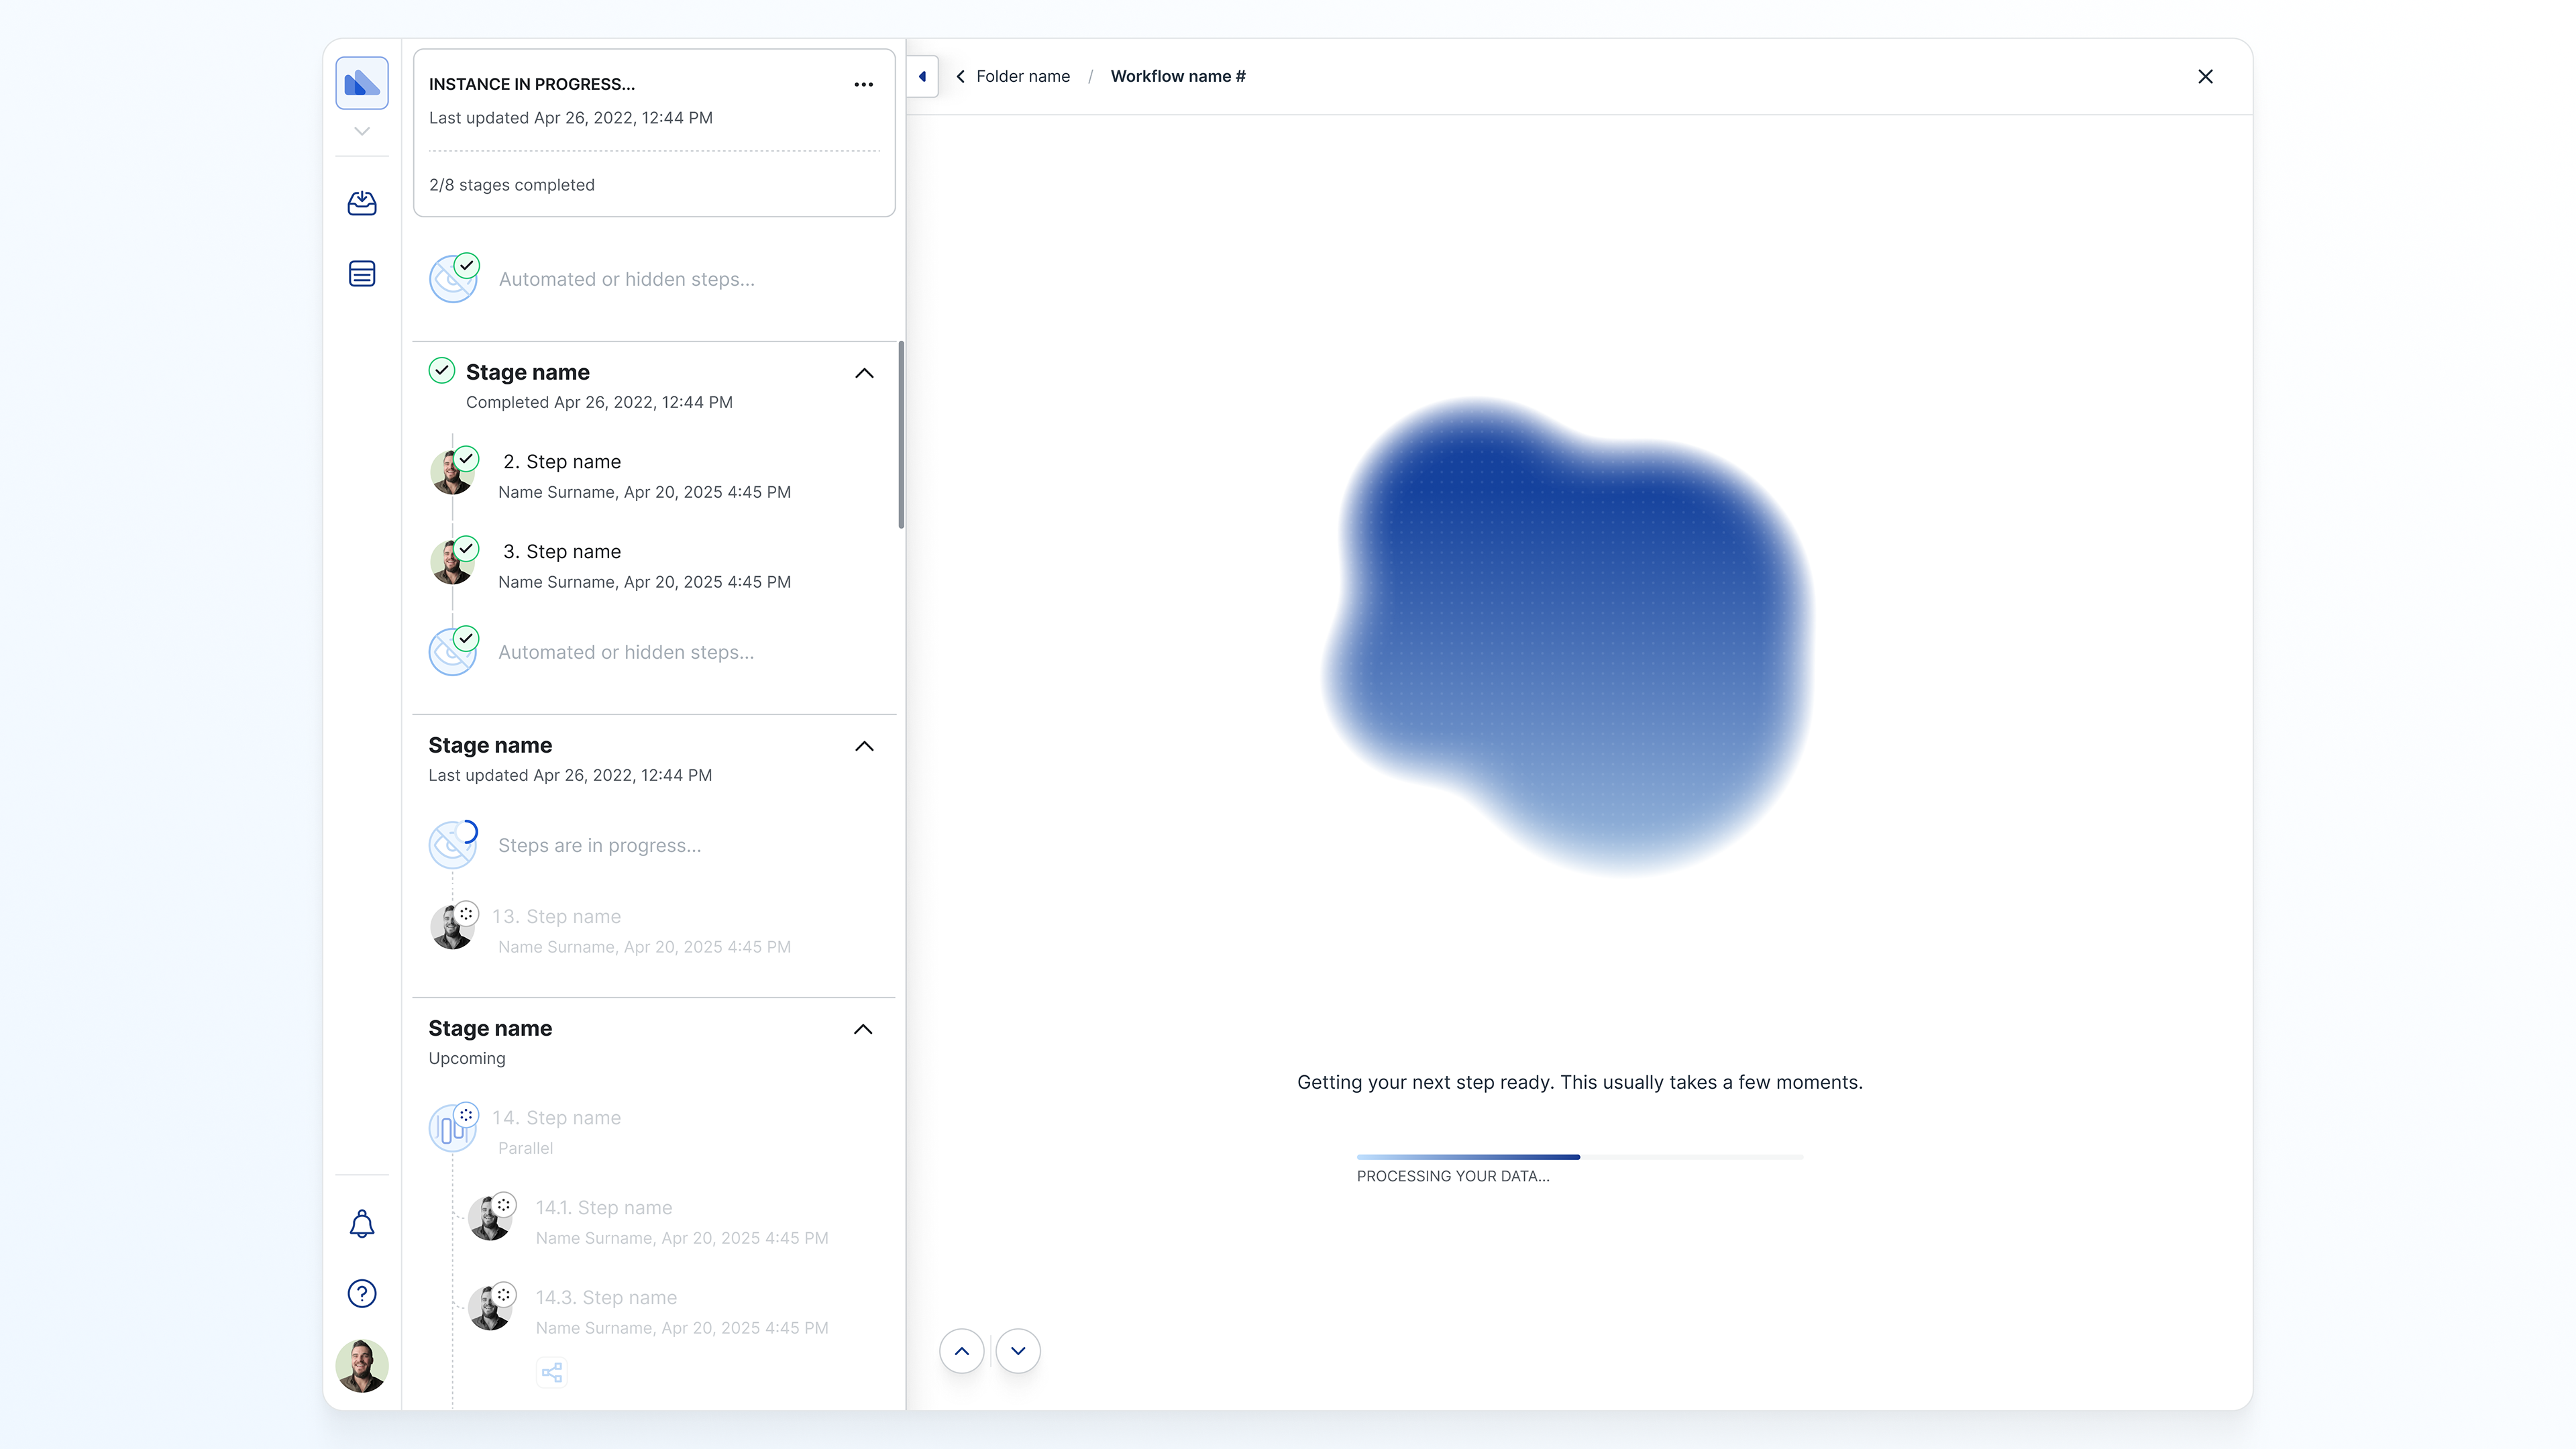2576x1449 pixels.
Task: Click the share icon under step 14.3
Action: coord(552,1372)
